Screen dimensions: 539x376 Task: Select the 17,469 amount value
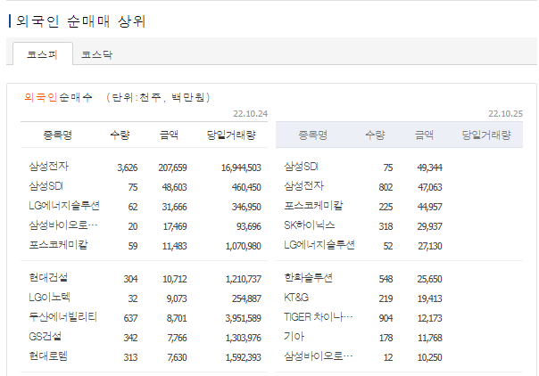click(x=175, y=226)
